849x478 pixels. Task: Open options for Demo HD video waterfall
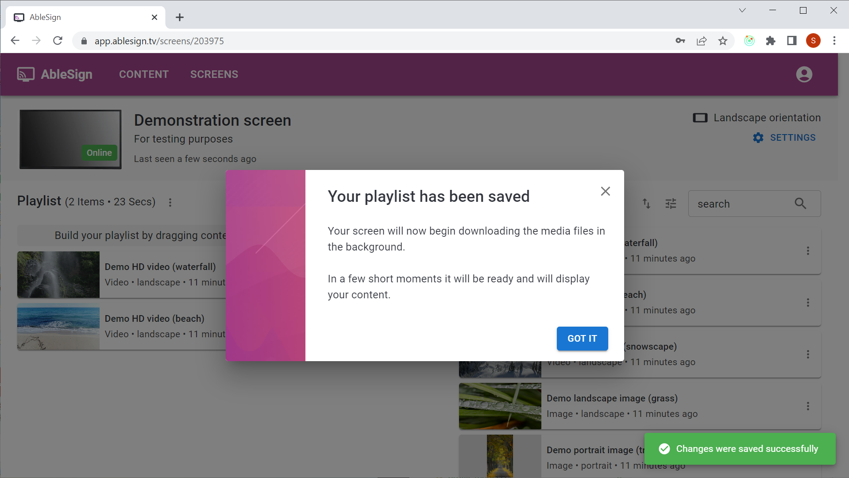point(808,251)
